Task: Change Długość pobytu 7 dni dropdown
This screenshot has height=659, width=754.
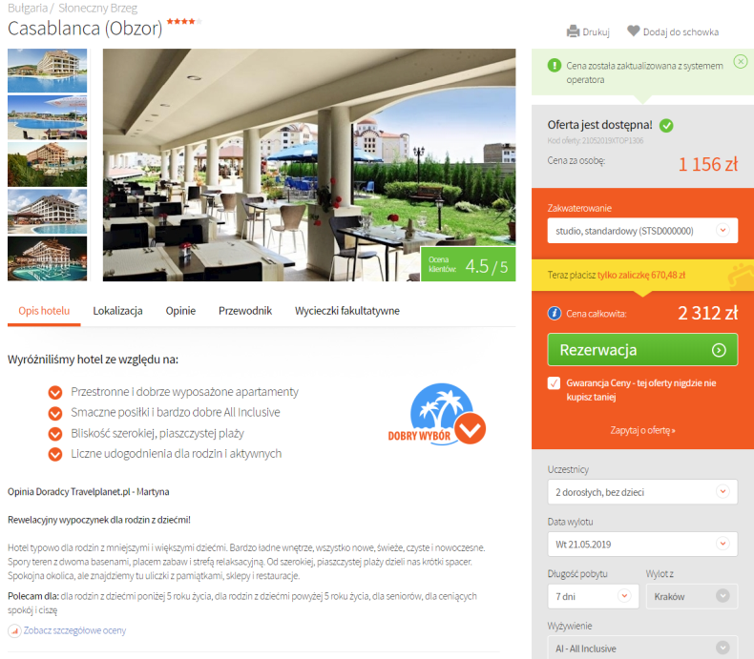Action: (x=593, y=596)
